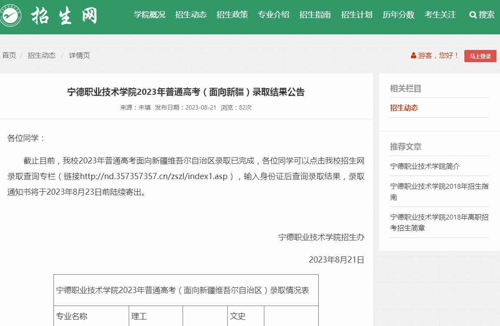Viewport: 500px width, 326px height.
Task: Click the 浏览：82次 view count
Action: coord(236,107)
